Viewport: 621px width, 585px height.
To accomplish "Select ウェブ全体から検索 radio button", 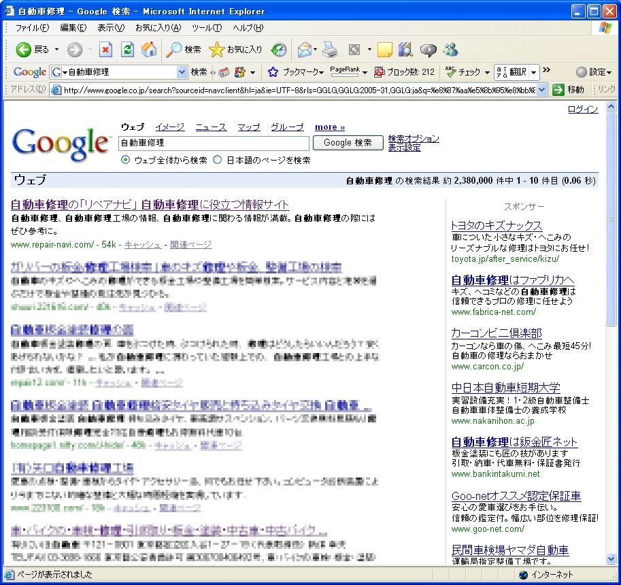I will 126,160.
